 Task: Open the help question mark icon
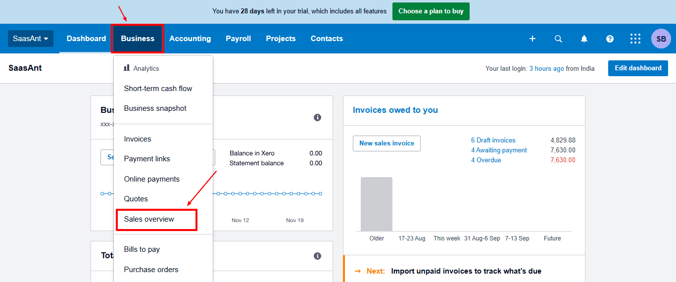[610, 39]
